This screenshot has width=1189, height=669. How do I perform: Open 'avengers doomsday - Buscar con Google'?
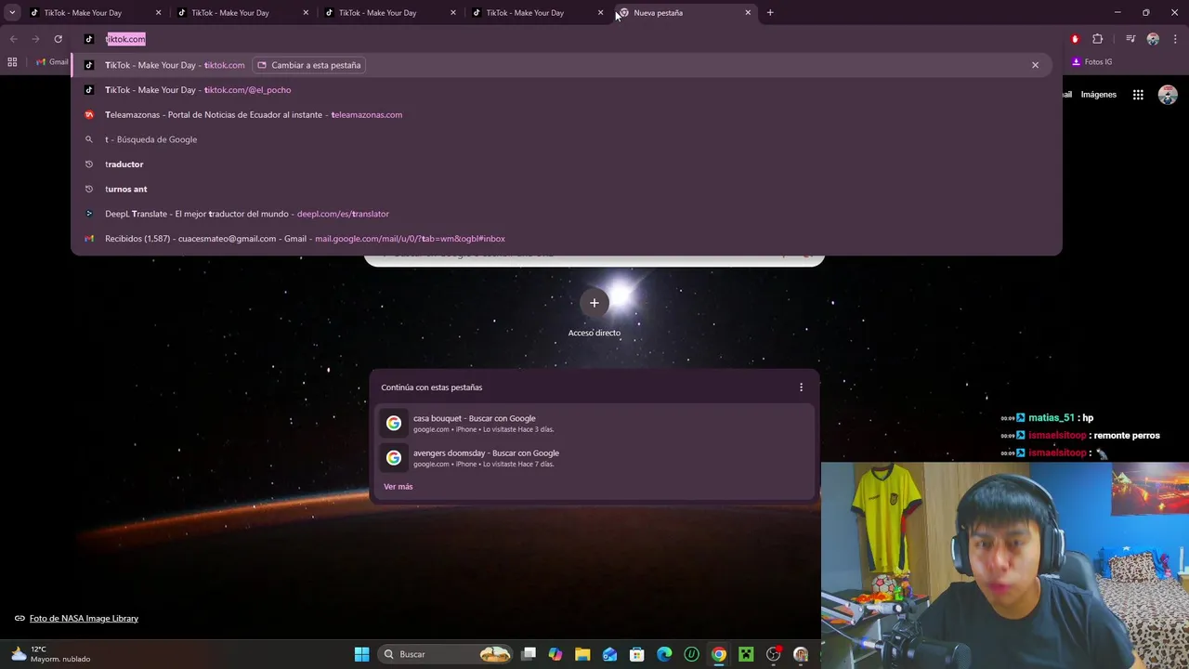(x=594, y=458)
